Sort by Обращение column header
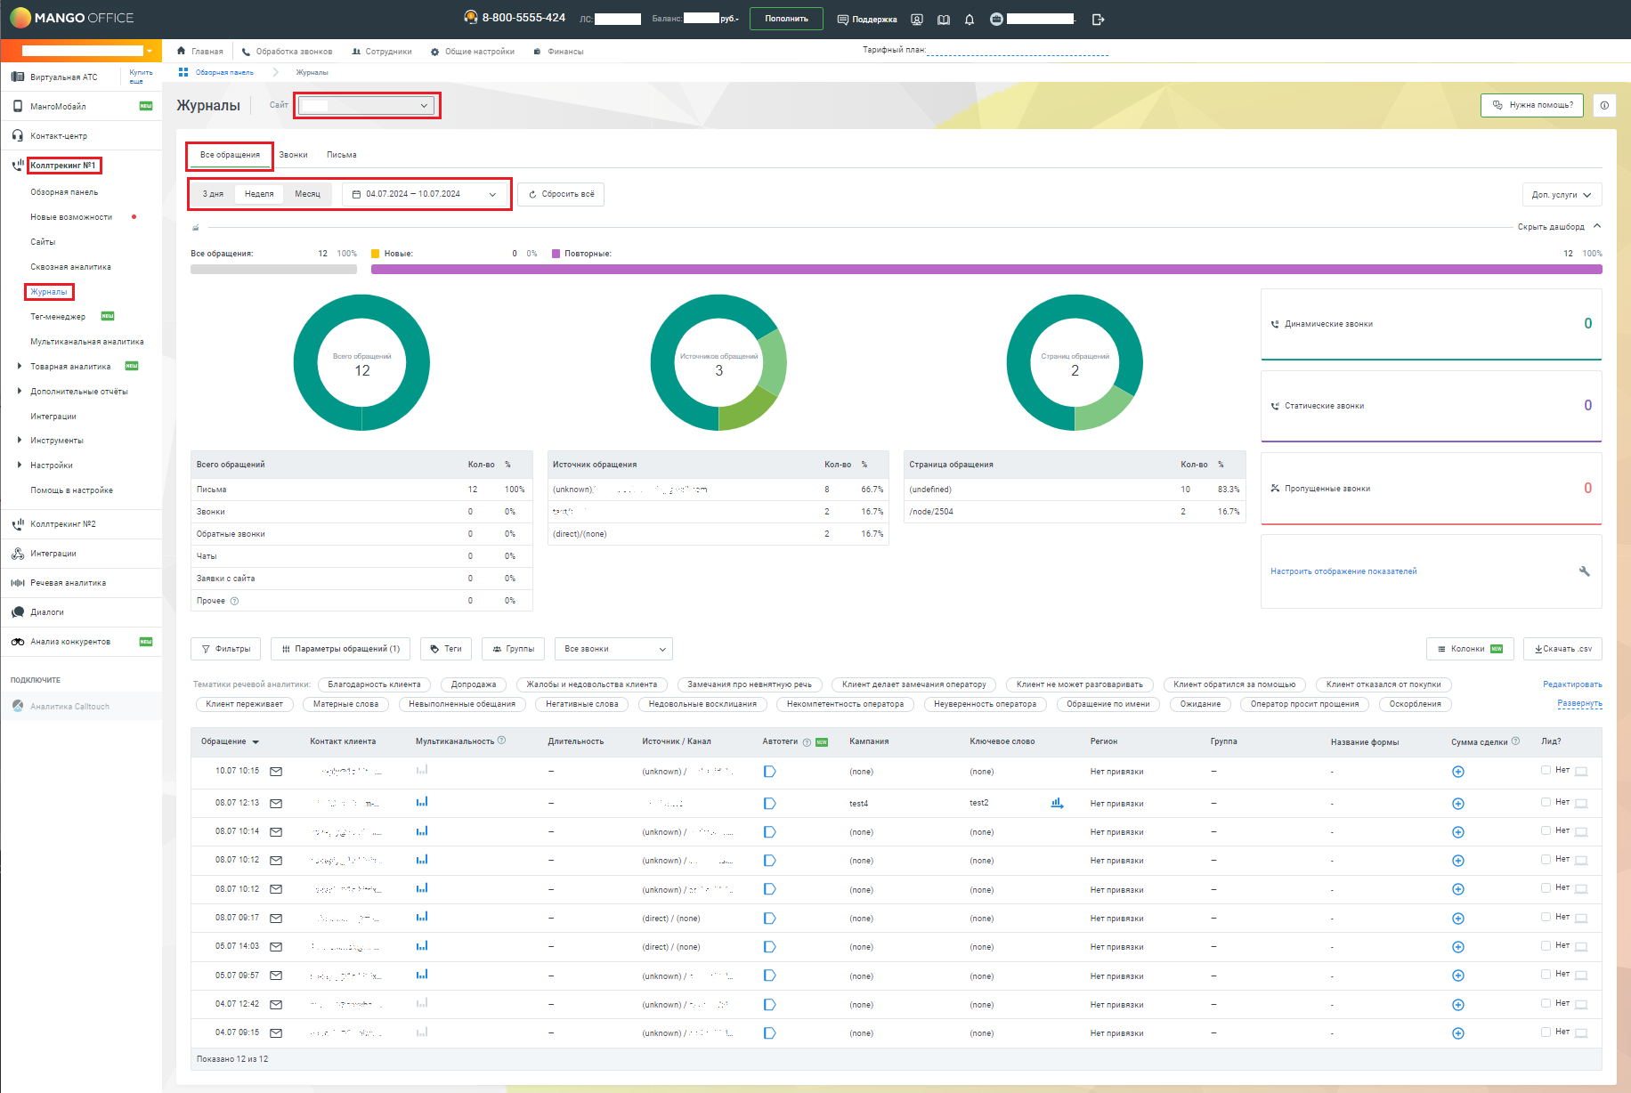Screen dimensions: 1631x1093 (230, 741)
